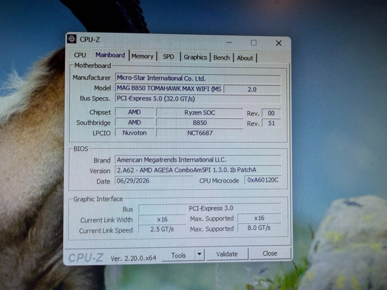
Task: Switch to the CPU tab
Action: click(80, 55)
